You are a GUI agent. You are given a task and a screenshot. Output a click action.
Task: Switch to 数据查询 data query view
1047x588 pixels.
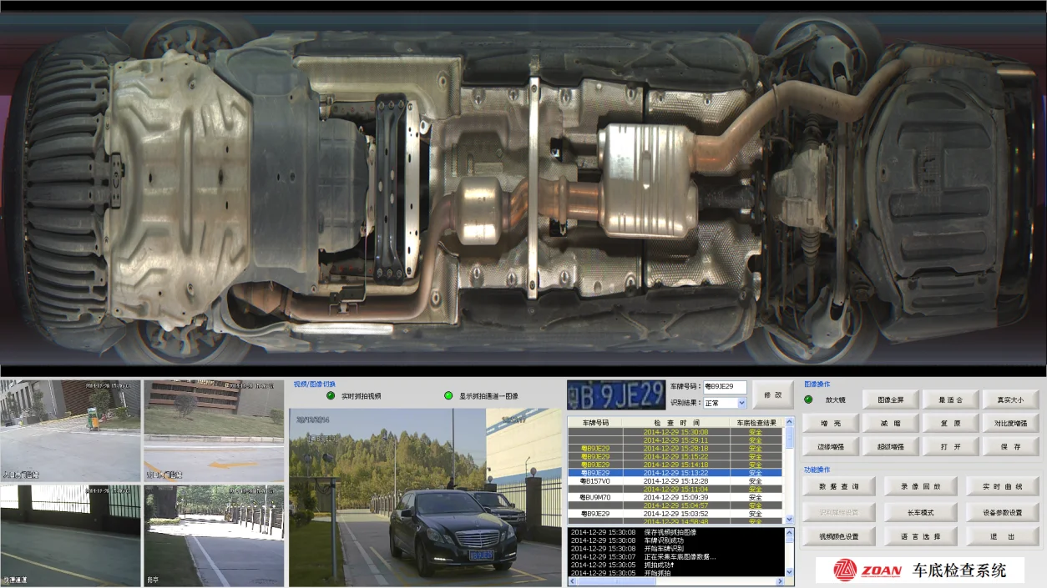point(840,486)
